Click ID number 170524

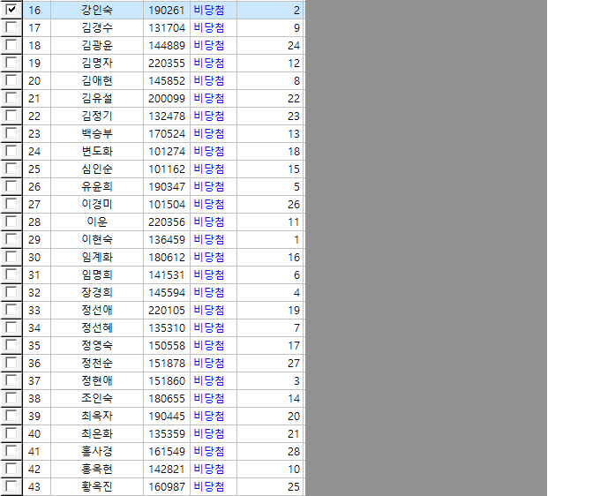pyautogui.click(x=167, y=133)
